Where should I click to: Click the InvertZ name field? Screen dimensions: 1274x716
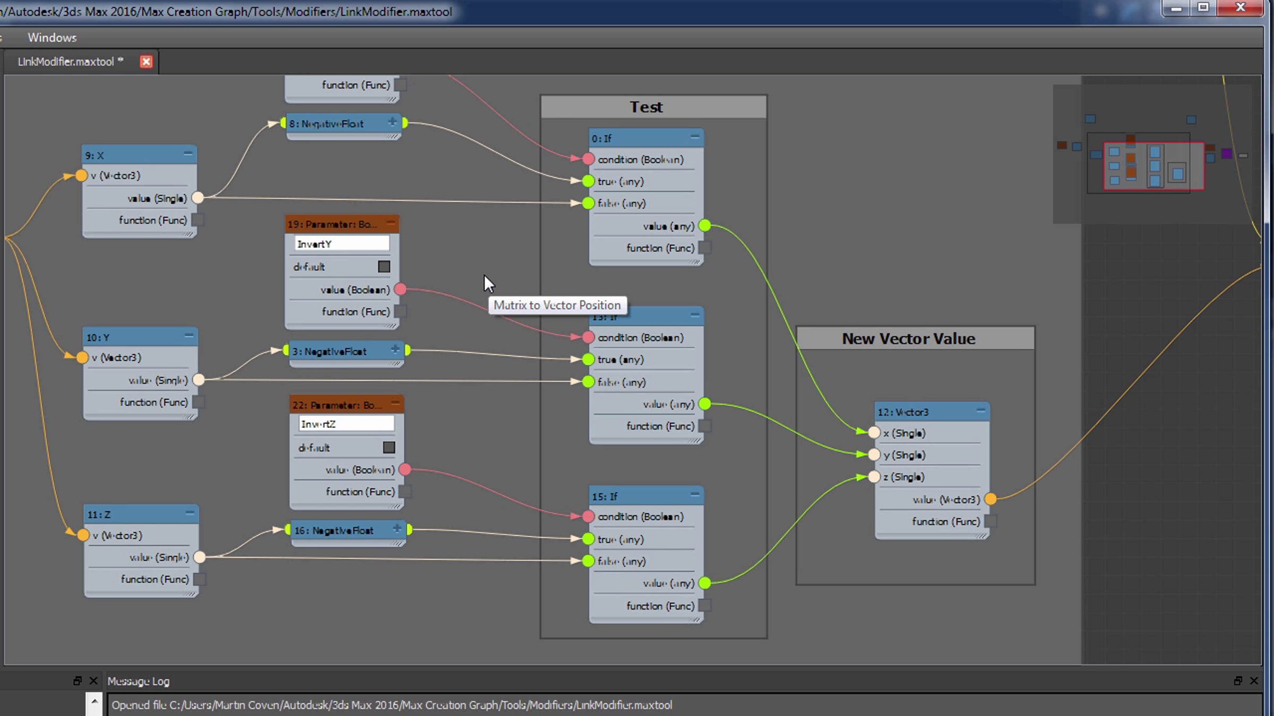tap(346, 424)
